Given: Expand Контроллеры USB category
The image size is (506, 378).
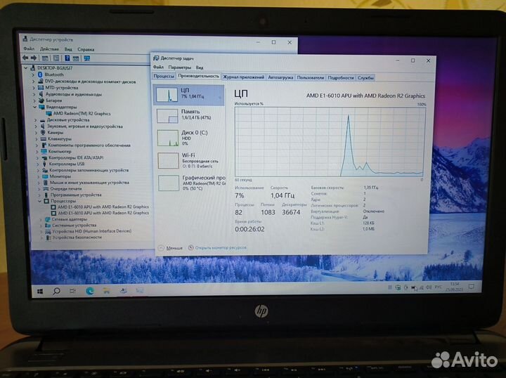Looking at the screenshot, I should coord(37,164).
